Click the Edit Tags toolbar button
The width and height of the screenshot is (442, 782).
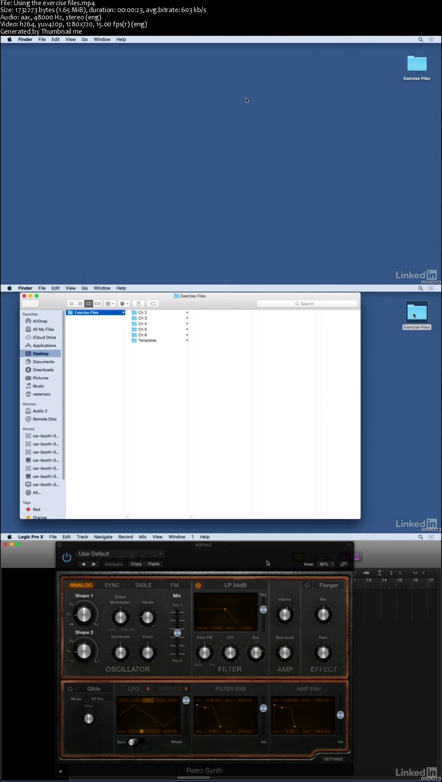pyautogui.click(x=153, y=304)
